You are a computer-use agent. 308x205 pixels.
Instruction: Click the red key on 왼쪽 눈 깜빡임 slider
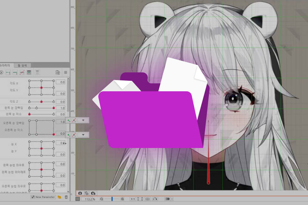click(x=54, y=108)
